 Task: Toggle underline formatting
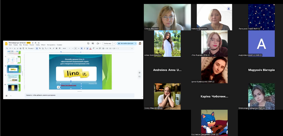[87, 48]
